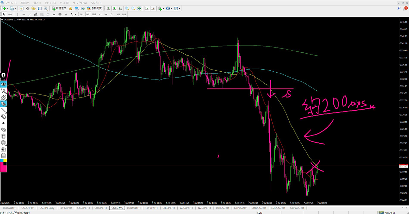
Task: Expand the periodicity clock dropdown
Action: tap(171, 8)
